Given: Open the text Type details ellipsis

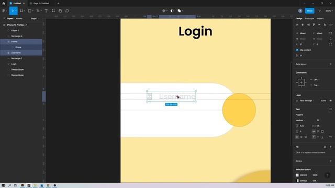Looking at the screenshot, I should point(330,137).
